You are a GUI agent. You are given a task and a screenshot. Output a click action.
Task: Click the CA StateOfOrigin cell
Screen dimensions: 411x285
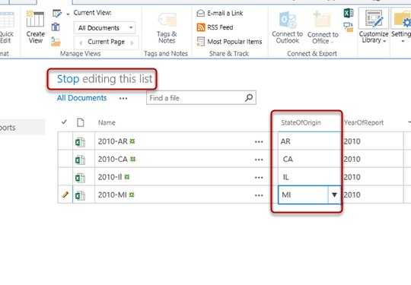pyautogui.click(x=309, y=159)
